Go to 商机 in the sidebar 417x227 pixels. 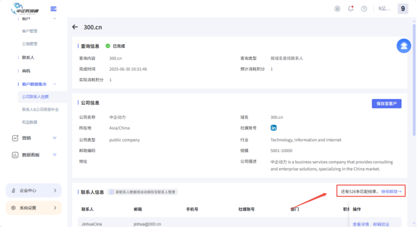pyautogui.click(x=26, y=71)
